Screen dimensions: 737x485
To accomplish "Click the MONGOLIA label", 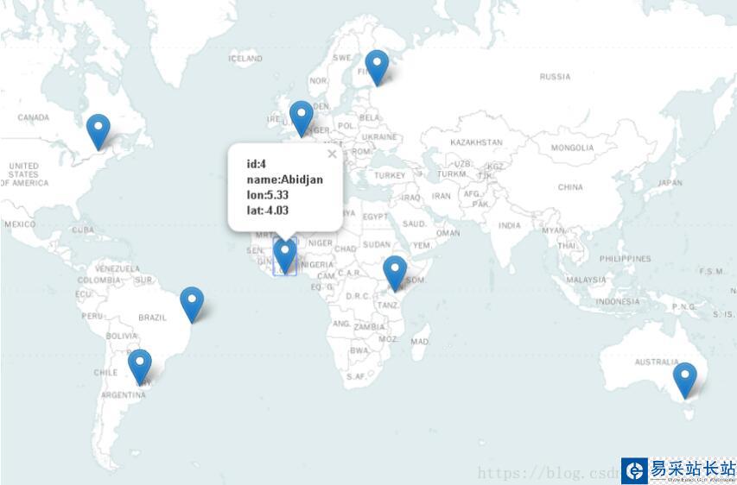I will pos(573,148).
